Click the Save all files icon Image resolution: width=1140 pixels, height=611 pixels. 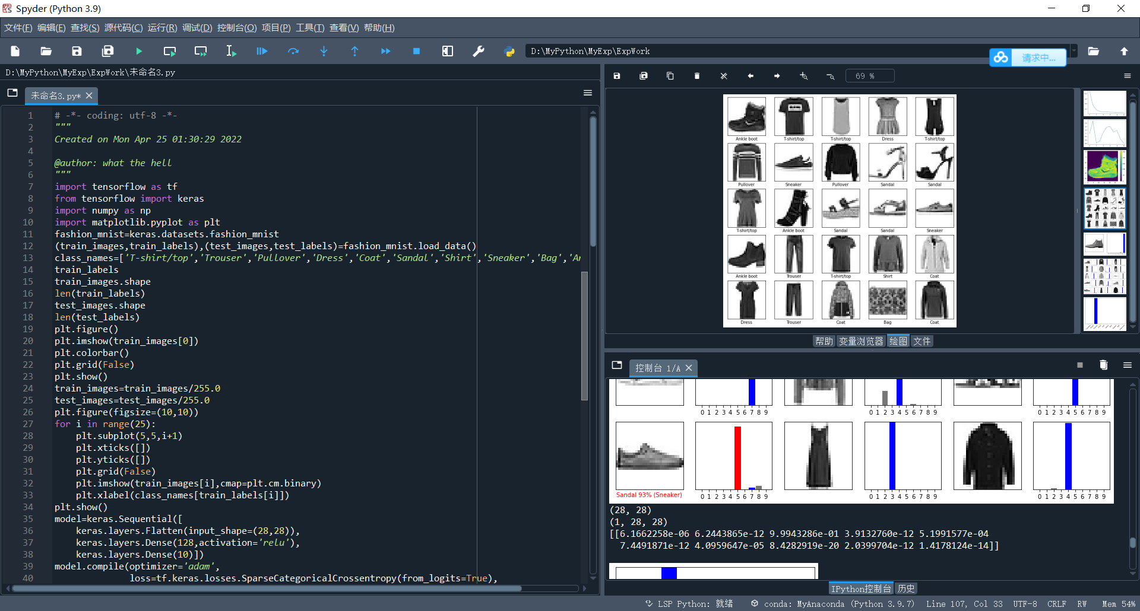107,52
